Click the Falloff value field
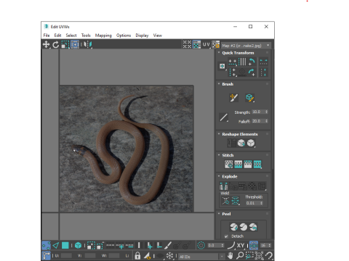Screen dimensions: 349x261 tap(258, 121)
